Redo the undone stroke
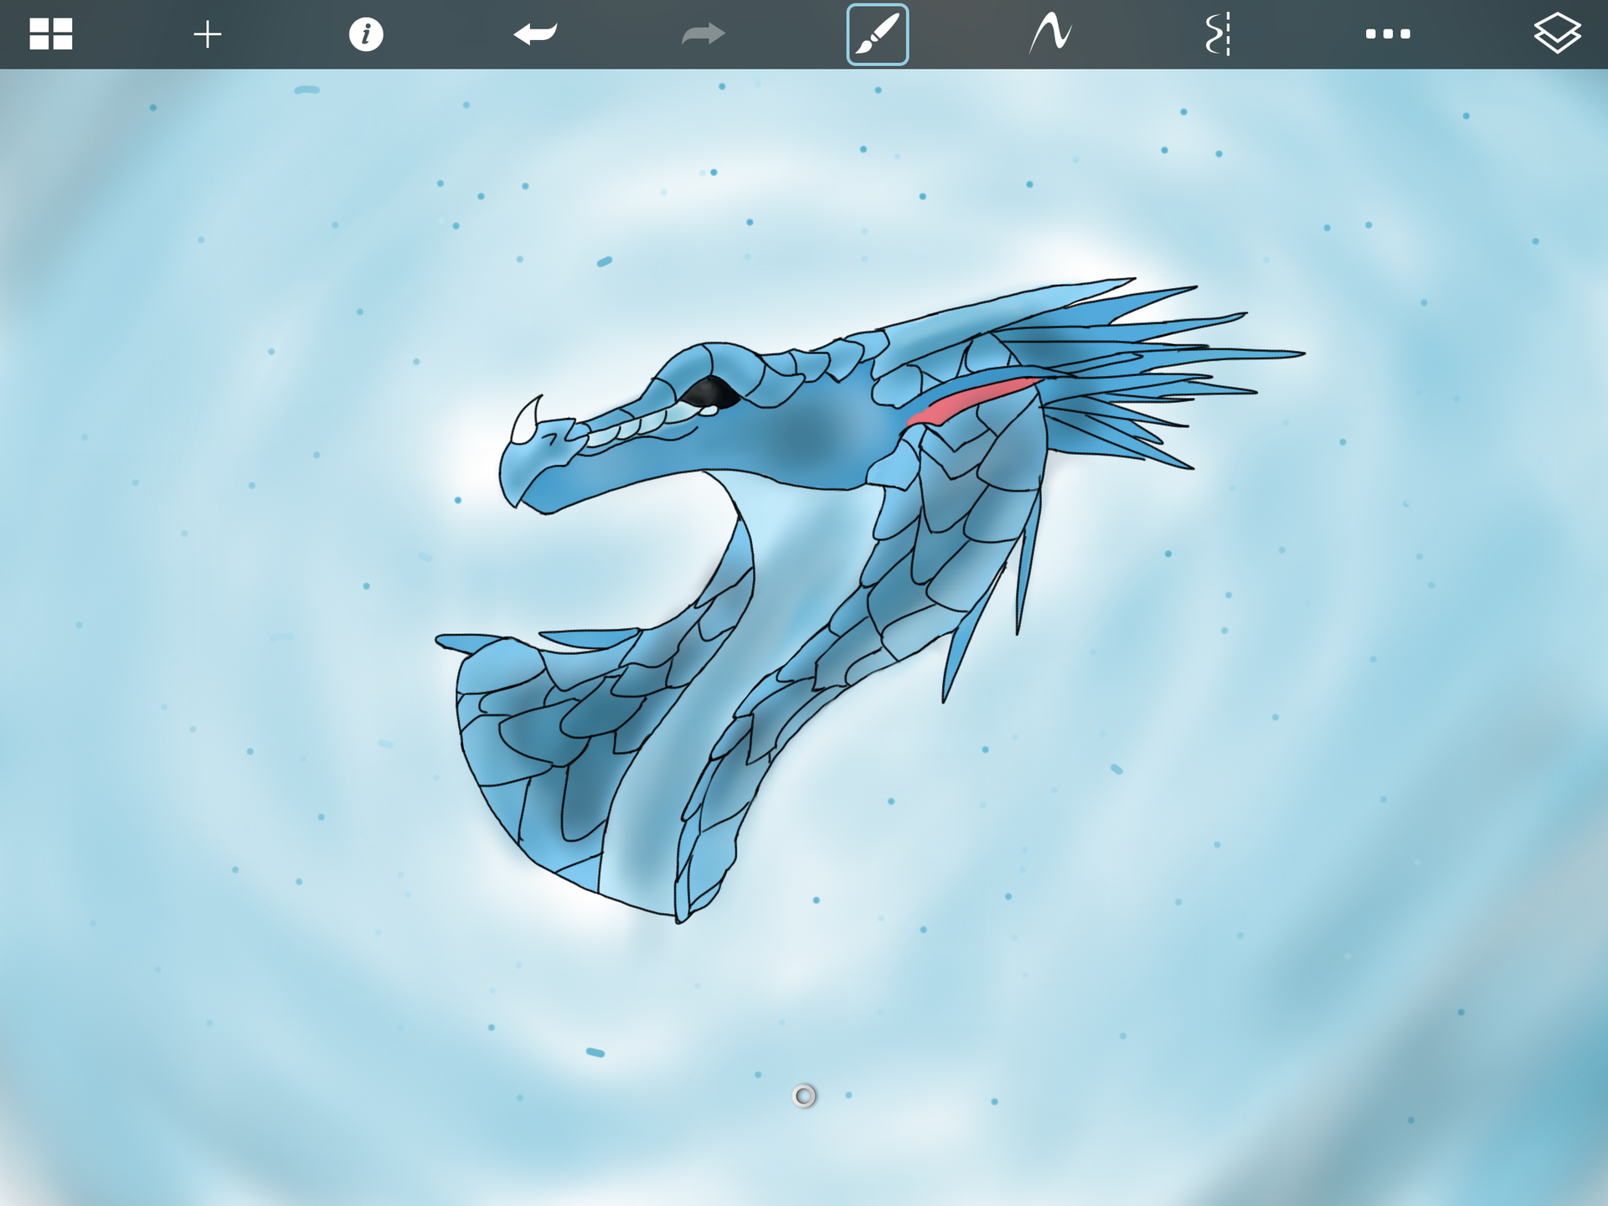Screen dimensions: 1608x1206 pos(703,34)
